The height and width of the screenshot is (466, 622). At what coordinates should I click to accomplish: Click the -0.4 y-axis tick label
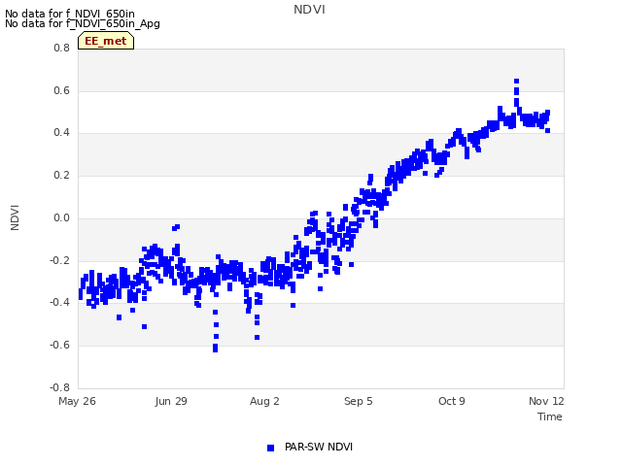click(59, 303)
